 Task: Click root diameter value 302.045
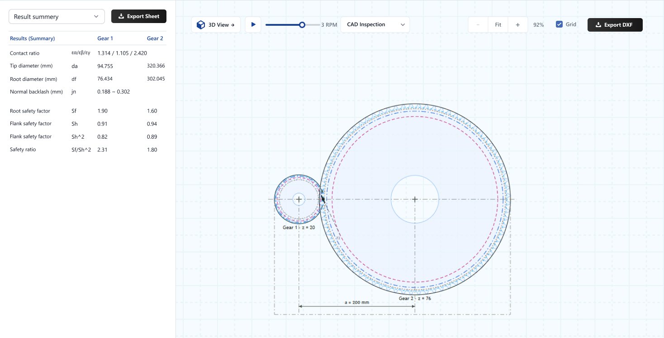(x=156, y=79)
